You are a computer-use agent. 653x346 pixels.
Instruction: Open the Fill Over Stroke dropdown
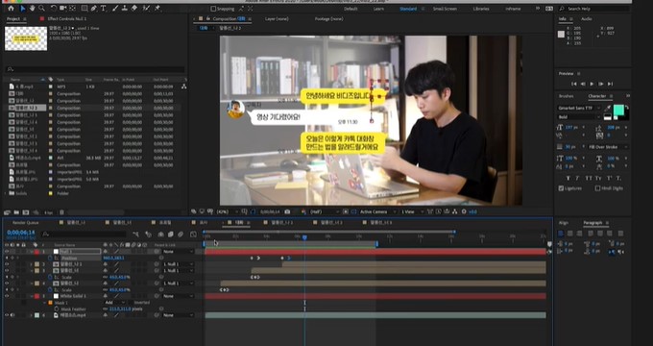point(609,147)
